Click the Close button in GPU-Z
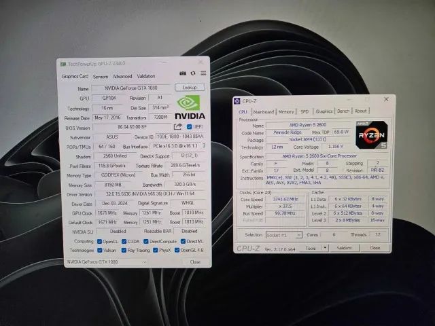The width and height of the screenshot is (435, 326). tap(195, 261)
